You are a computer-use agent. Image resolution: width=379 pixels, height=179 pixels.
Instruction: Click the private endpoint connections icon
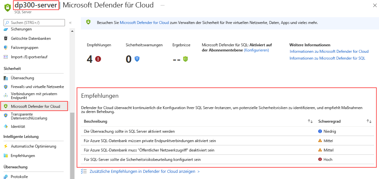pos(6,95)
